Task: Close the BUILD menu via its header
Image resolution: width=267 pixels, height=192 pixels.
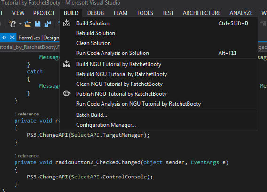Action: pos(71,13)
